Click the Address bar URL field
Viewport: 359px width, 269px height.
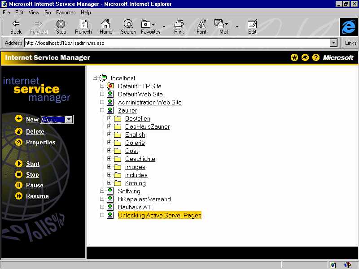[177, 43]
